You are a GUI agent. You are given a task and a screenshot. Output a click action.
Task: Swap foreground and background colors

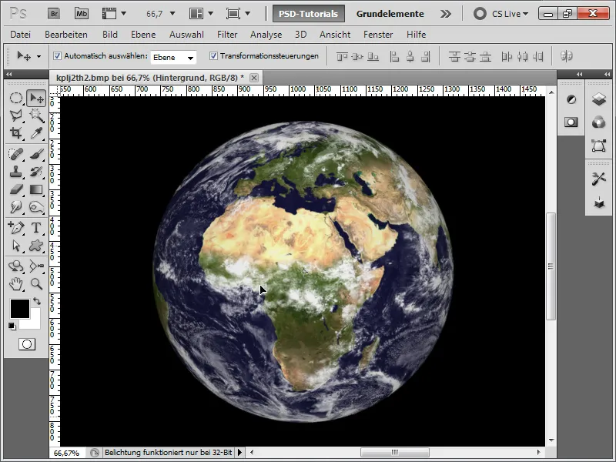click(x=37, y=301)
